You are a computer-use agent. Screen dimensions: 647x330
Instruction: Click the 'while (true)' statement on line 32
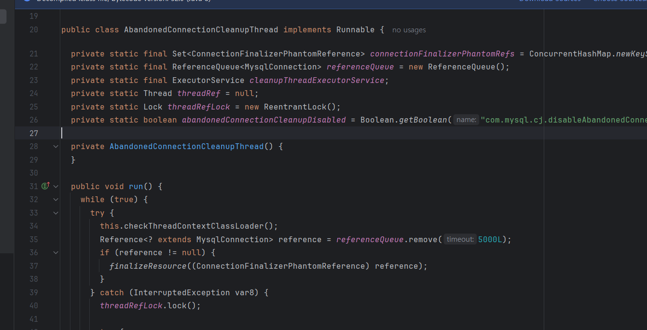tap(109, 200)
